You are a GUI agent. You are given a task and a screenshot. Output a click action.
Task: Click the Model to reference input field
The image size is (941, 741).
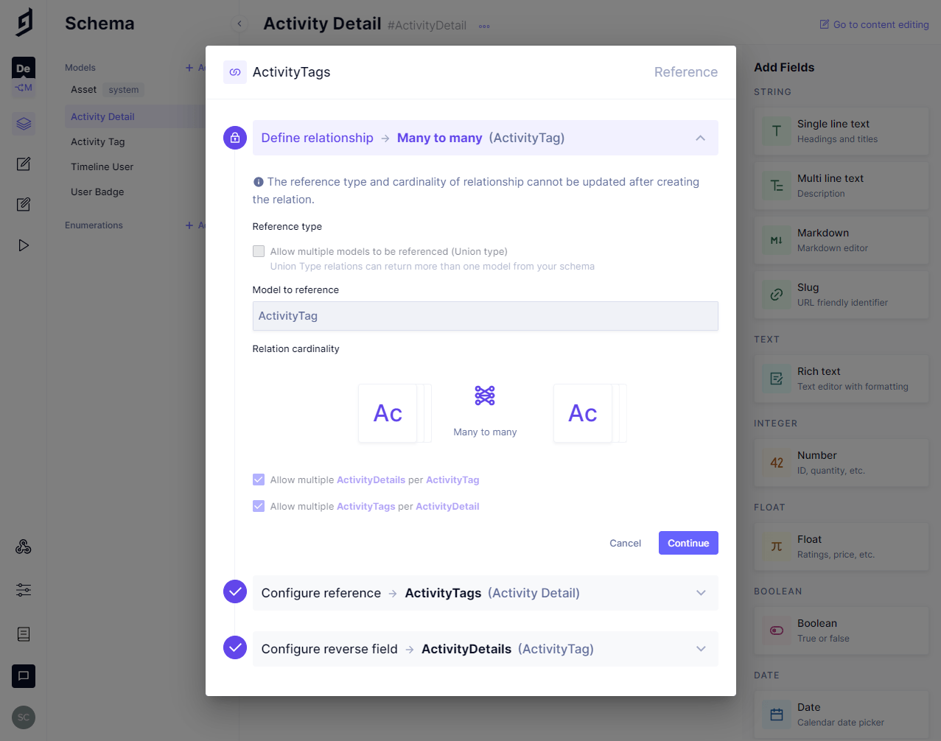[x=485, y=316]
